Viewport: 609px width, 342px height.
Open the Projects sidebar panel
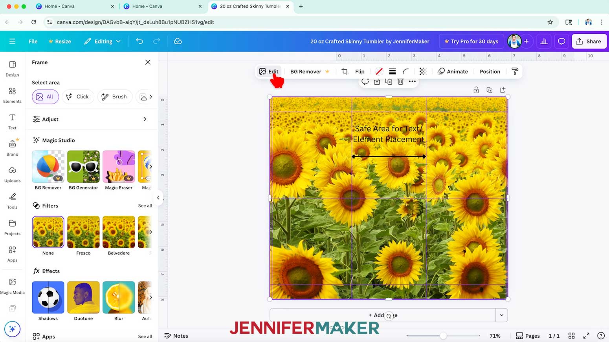click(12, 227)
